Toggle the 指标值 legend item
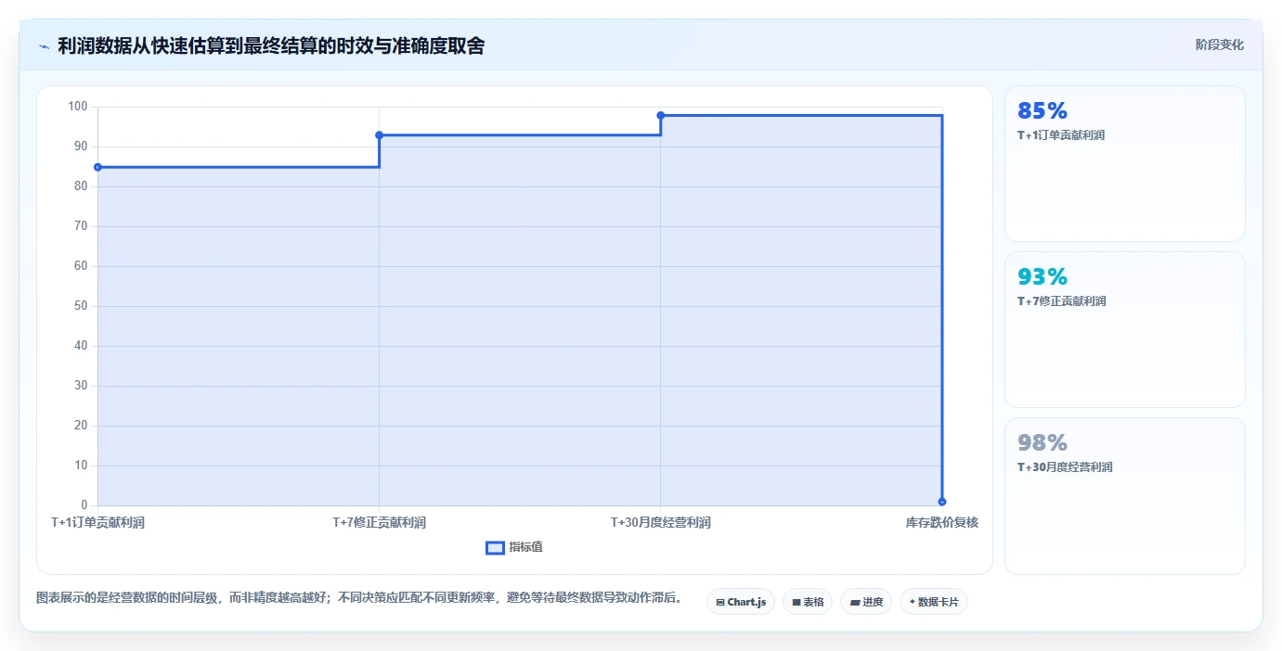Image resolution: width=1282 pixels, height=651 pixels. [514, 547]
